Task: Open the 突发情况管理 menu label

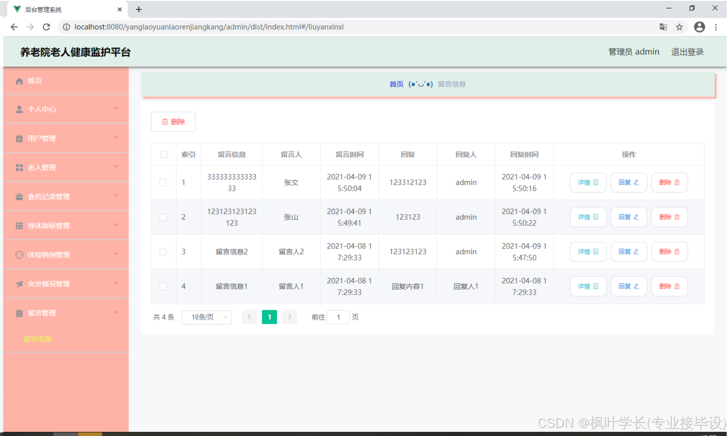Action: (48, 284)
